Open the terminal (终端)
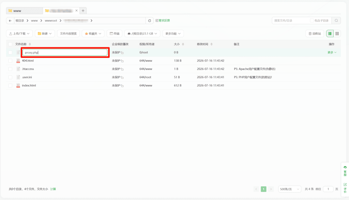 click(115, 34)
